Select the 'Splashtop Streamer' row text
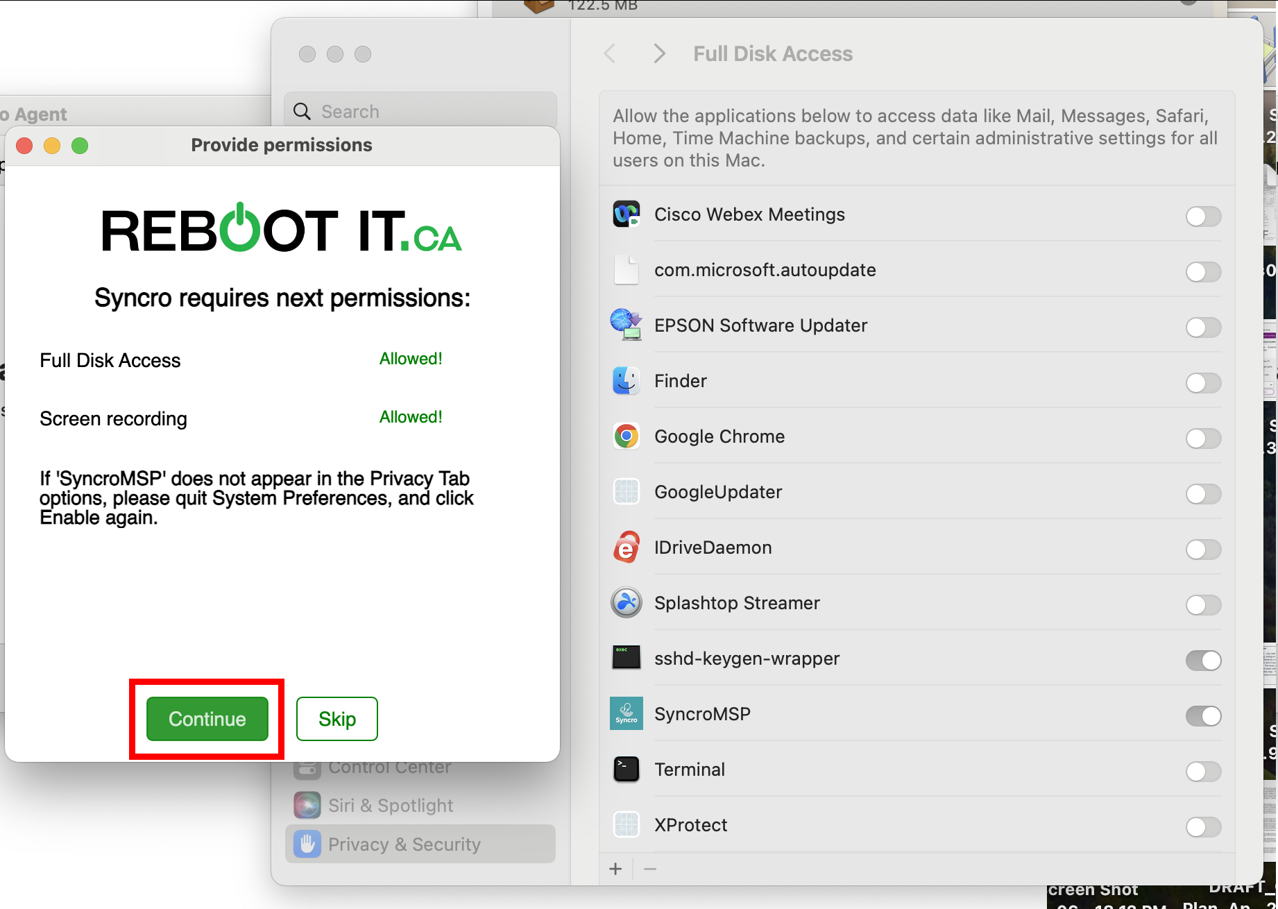This screenshot has width=1278, height=909. tap(737, 603)
